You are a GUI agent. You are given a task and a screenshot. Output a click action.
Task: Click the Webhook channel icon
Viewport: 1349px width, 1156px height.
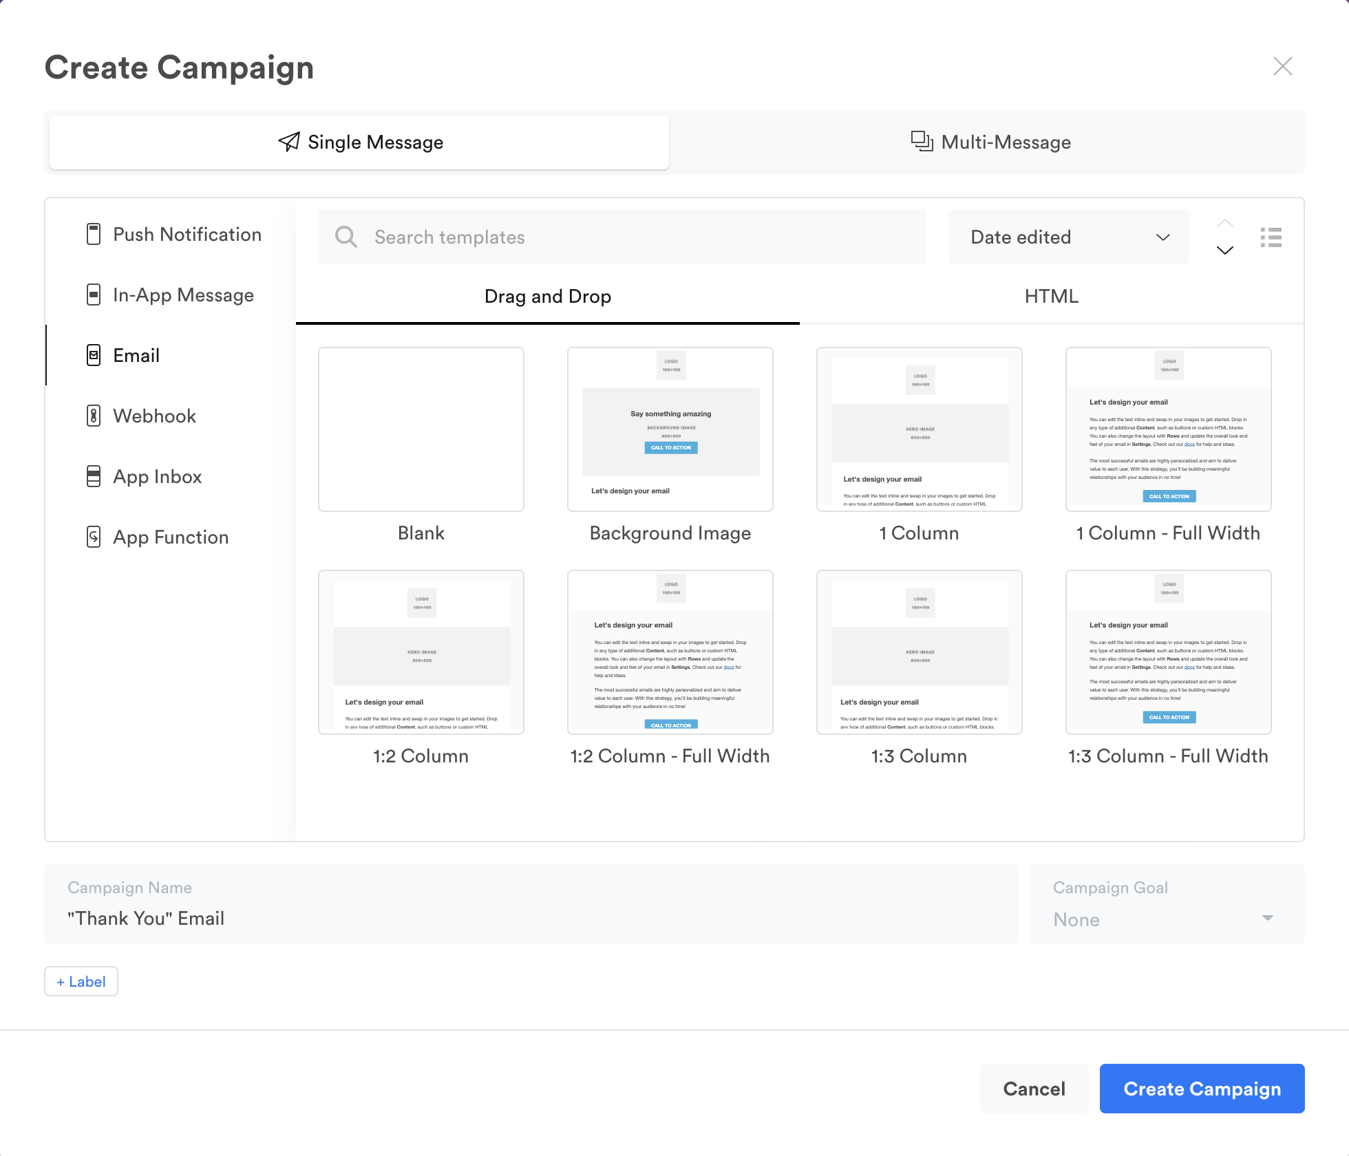(94, 416)
